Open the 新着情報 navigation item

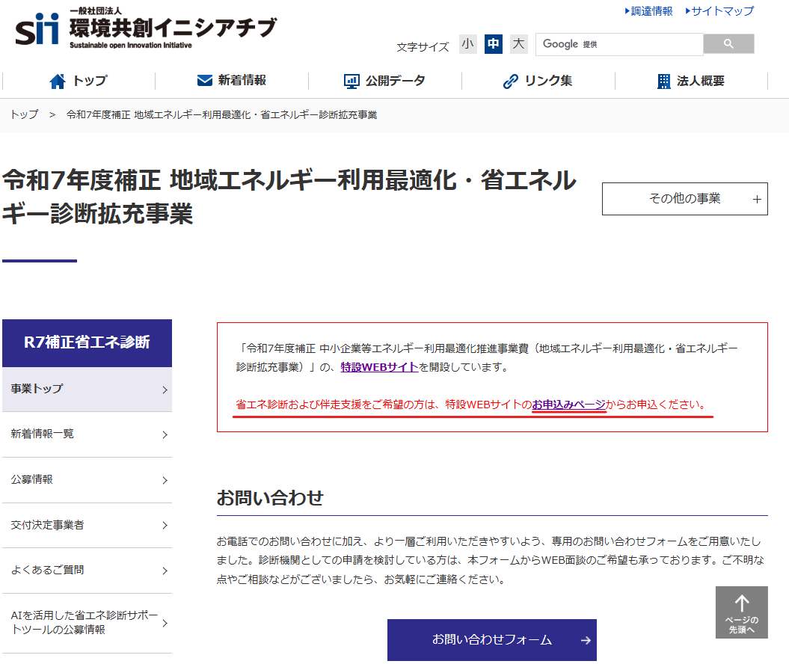232,81
